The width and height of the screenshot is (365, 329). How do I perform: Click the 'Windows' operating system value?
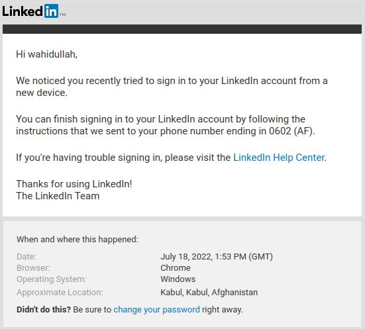click(x=178, y=279)
